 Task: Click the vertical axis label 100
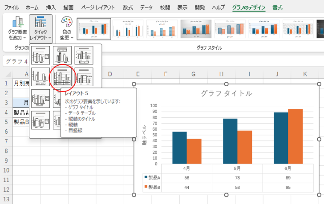coord(154,106)
